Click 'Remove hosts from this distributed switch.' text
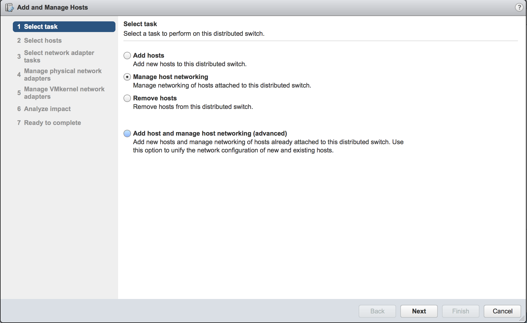 (x=193, y=107)
